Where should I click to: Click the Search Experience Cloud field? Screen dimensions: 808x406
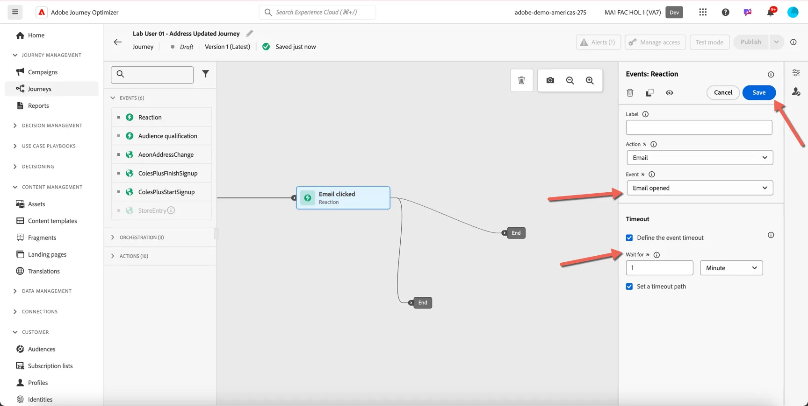click(317, 12)
